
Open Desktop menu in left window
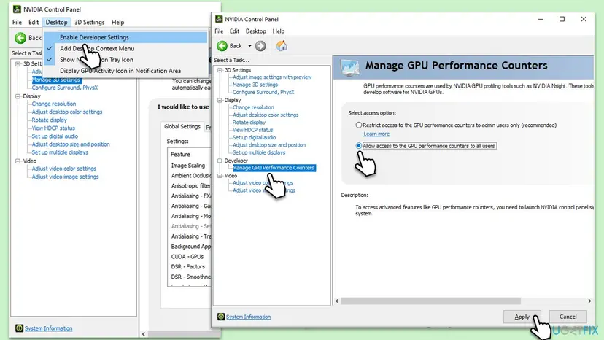click(x=57, y=23)
